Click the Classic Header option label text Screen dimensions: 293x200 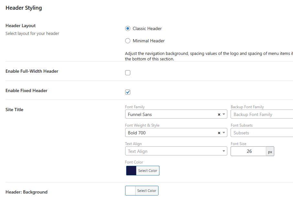[x=147, y=28]
